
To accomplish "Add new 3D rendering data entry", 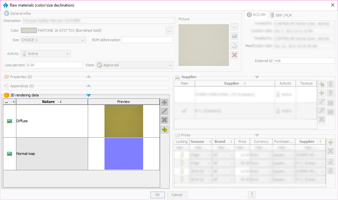I will (164, 102).
